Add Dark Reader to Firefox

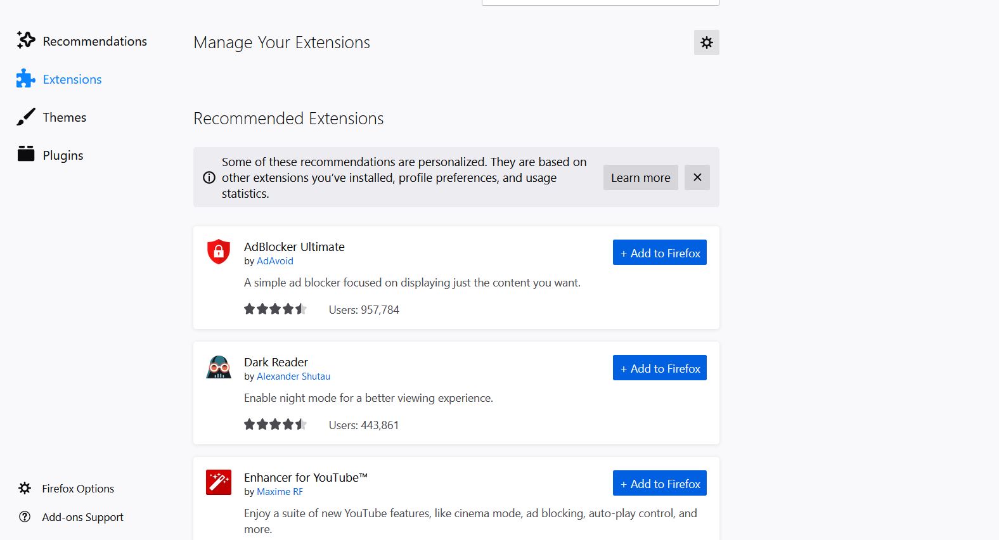pos(660,368)
